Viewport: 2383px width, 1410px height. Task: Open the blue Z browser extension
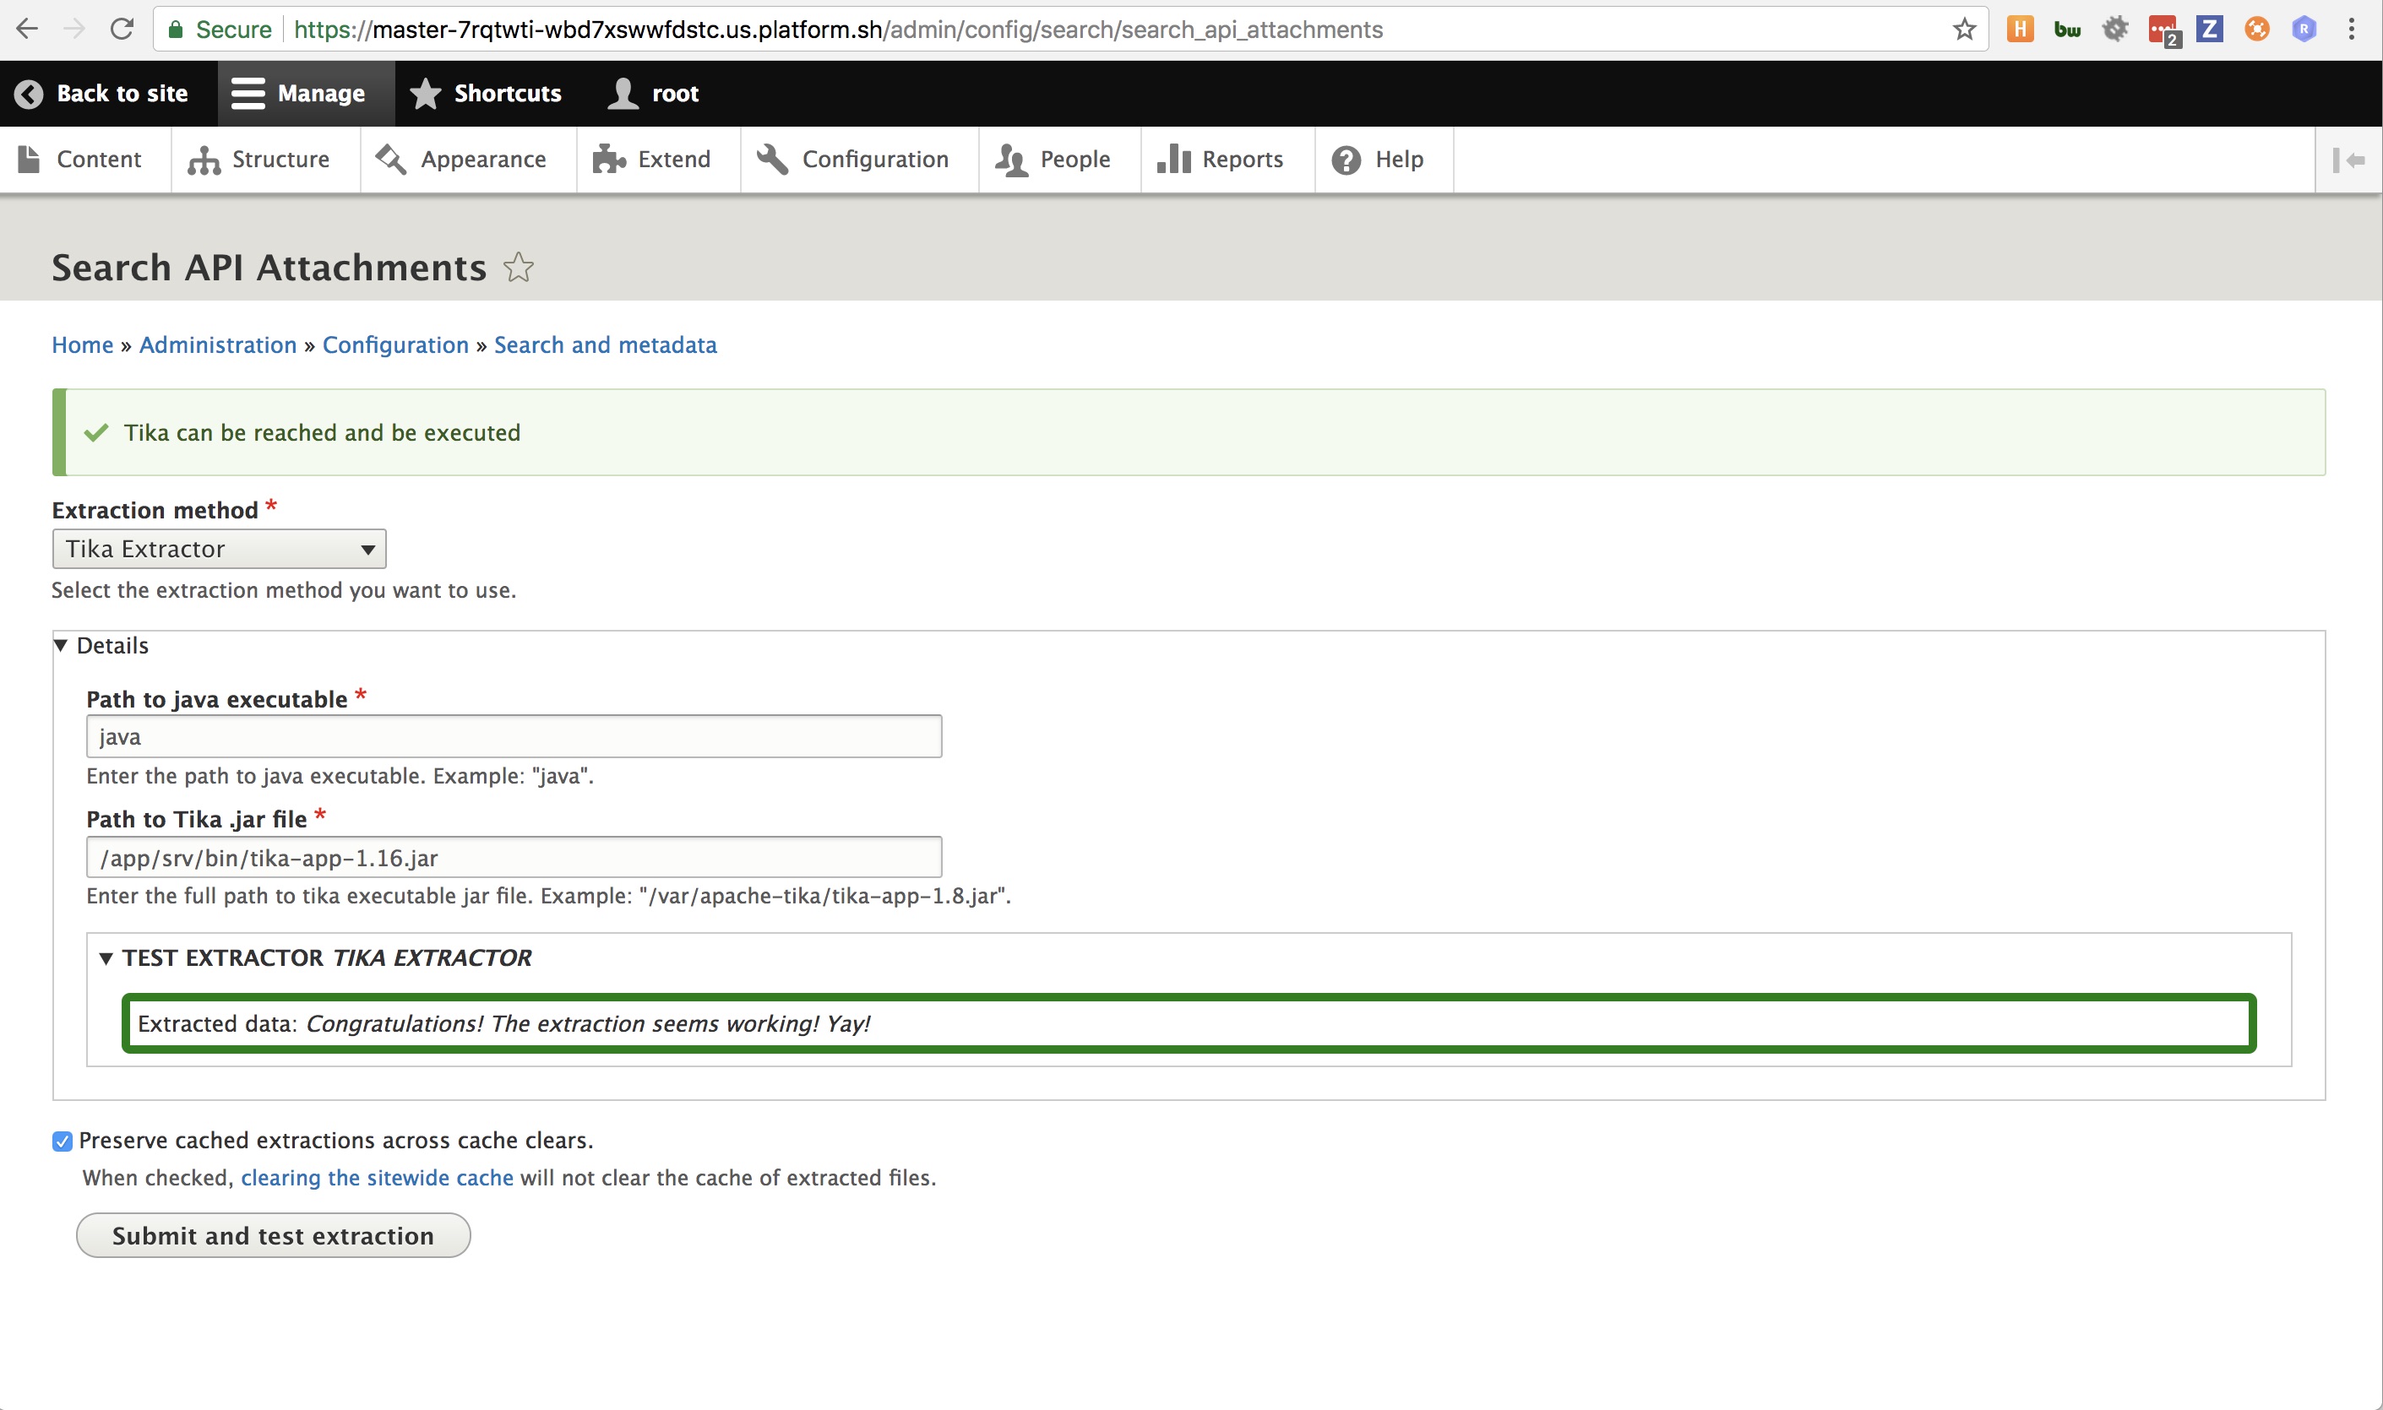point(2209,30)
